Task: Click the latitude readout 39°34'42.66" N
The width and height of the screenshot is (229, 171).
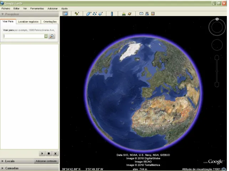Action: pyautogui.click(x=71, y=169)
